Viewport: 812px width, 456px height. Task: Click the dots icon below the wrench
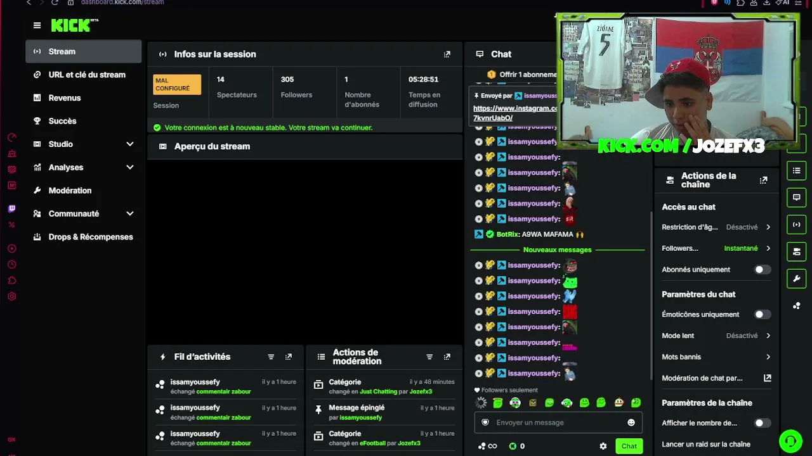[x=796, y=306]
